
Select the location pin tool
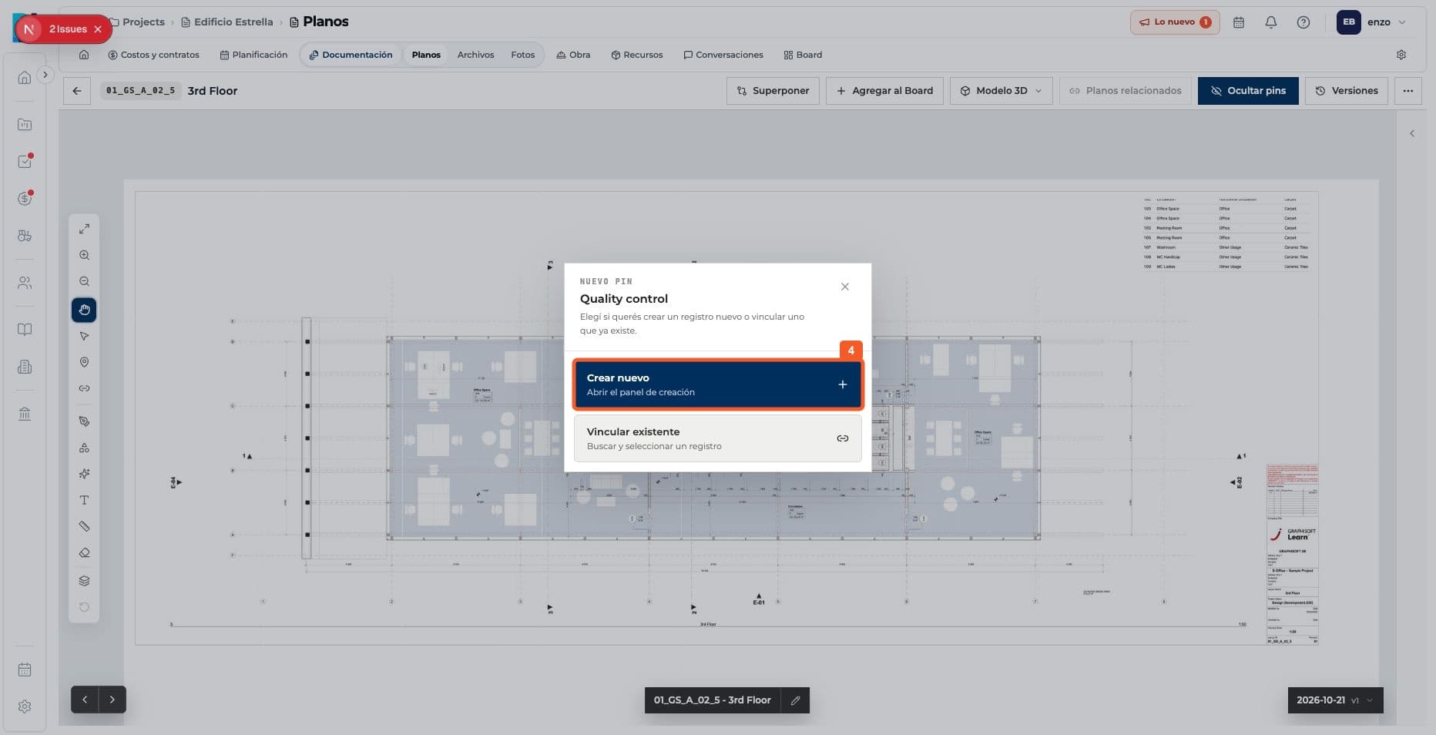pyautogui.click(x=84, y=362)
